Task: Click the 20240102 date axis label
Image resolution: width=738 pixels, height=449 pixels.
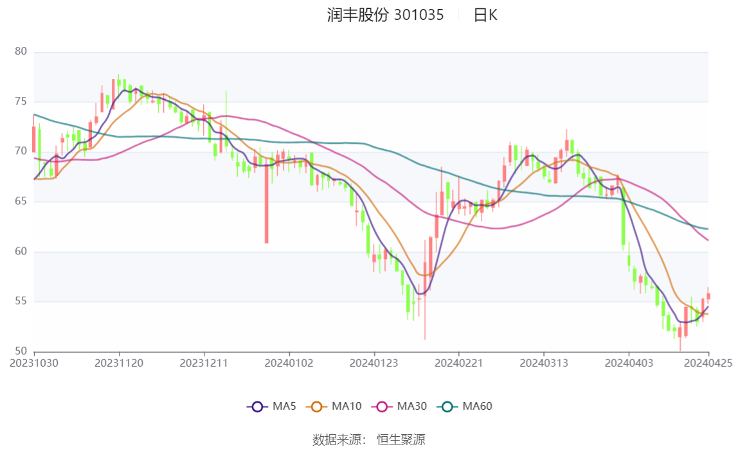Action: click(x=289, y=363)
